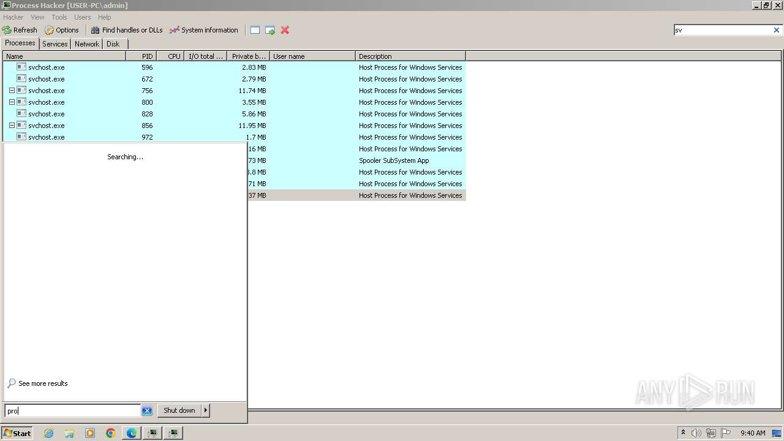
Task: Sort by PID column header
Action: click(141, 56)
